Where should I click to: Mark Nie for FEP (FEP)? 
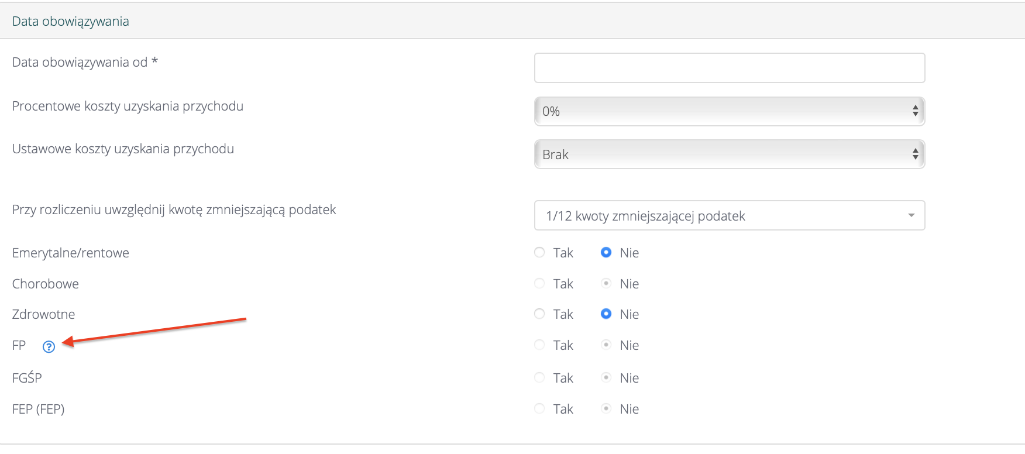(x=606, y=409)
